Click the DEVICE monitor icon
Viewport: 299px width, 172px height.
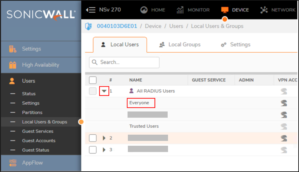click(225, 10)
